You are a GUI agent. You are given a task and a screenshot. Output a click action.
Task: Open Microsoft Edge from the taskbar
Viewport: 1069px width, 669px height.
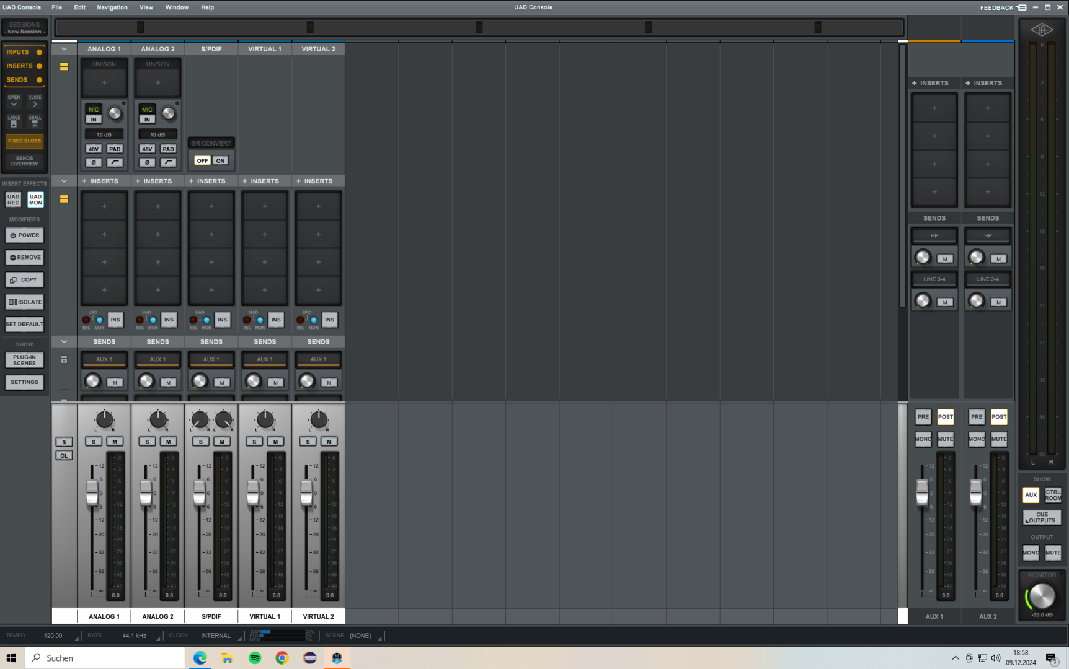pos(200,658)
